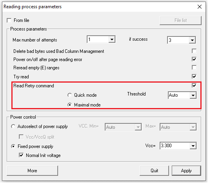Open the Vcc= 3.300 voltage dropdown

[x=193, y=146]
